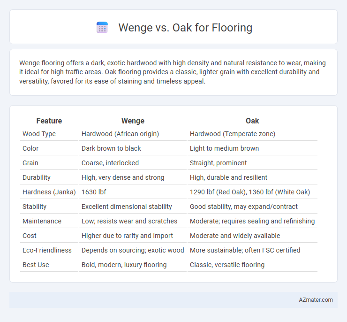Click the 'Oak' column header
Image resolution: width=347 pixels, height=322 pixels.
(x=252, y=121)
